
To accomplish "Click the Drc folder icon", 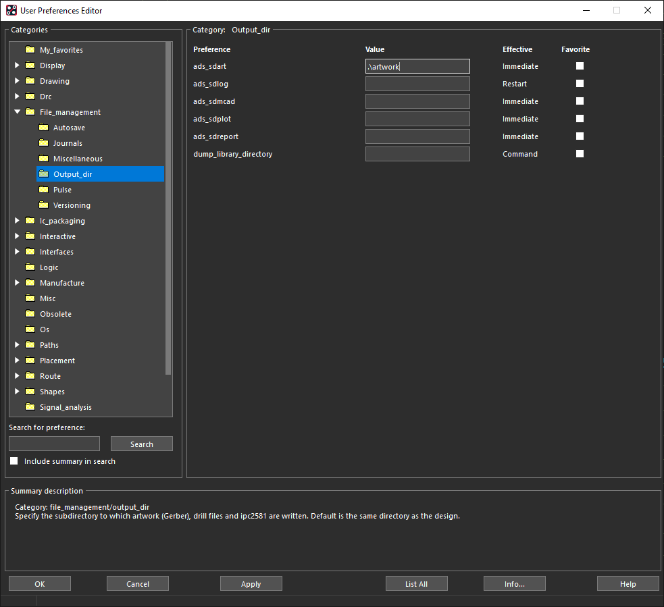I will click(30, 96).
